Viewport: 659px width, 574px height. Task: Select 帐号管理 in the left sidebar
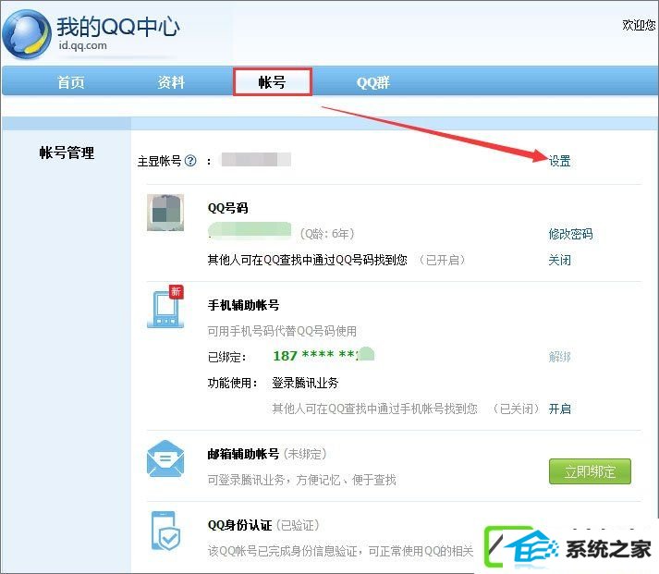tap(67, 153)
